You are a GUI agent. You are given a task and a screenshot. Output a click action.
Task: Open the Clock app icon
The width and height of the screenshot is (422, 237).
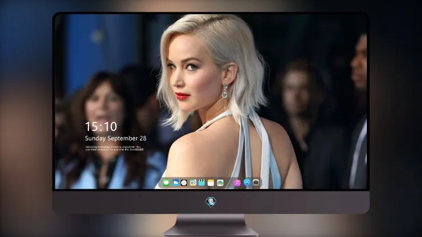[184, 183]
